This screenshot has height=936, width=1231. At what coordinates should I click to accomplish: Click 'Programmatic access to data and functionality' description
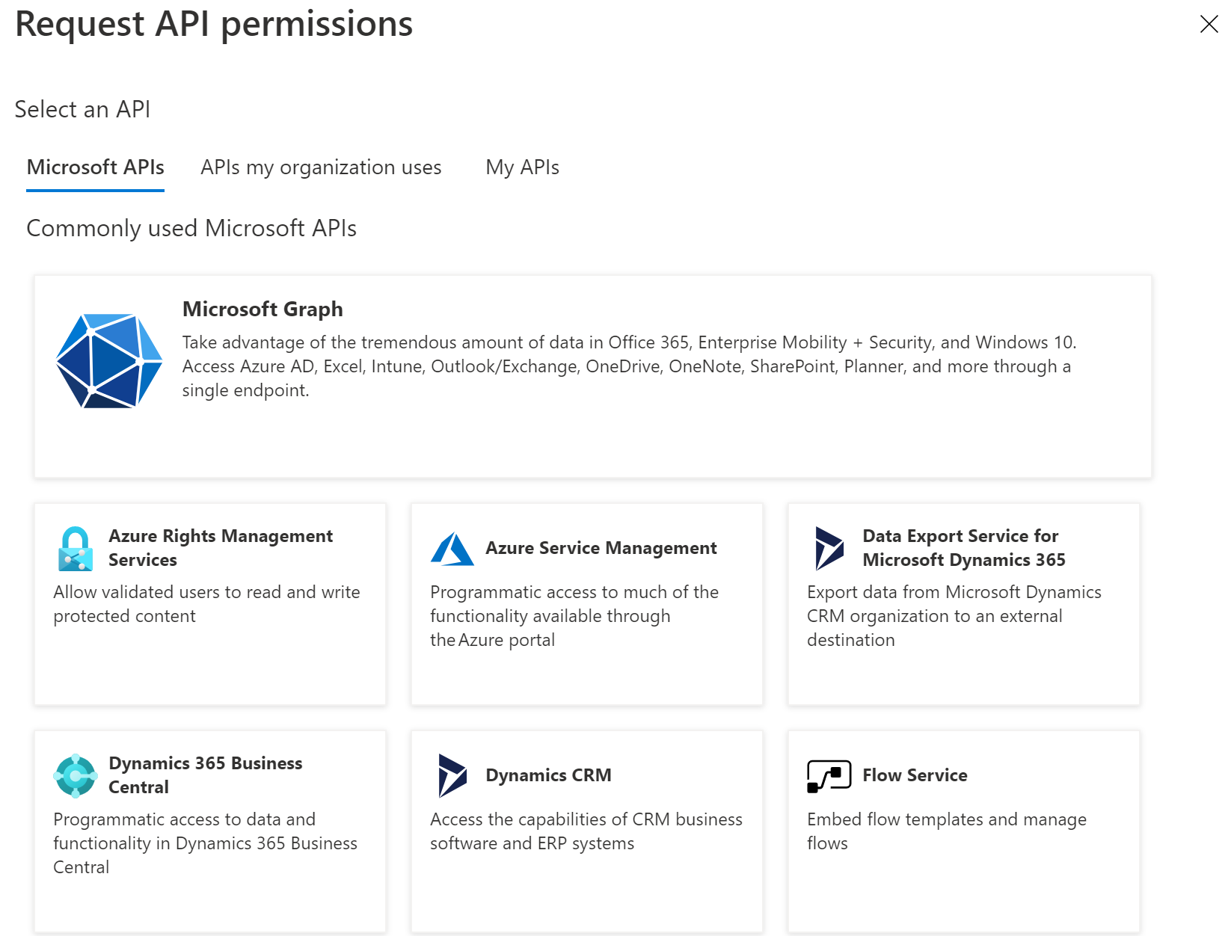pyautogui.click(x=205, y=843)
